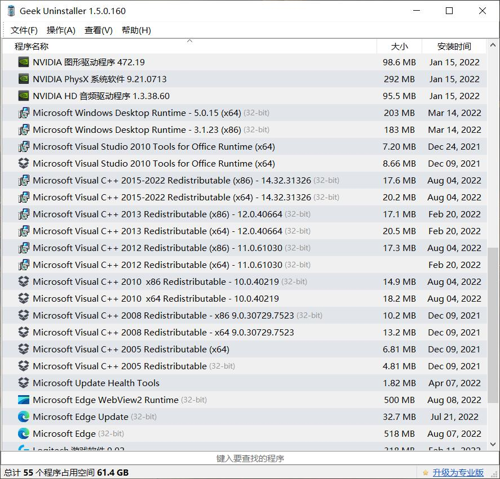Screen dimensions: 500x479
Task: Click the Edge WebView2 Runtime icon
Action: pos(24,400)
